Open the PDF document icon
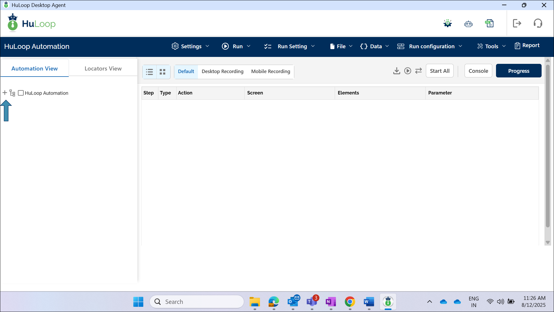 tap(489, 23)
